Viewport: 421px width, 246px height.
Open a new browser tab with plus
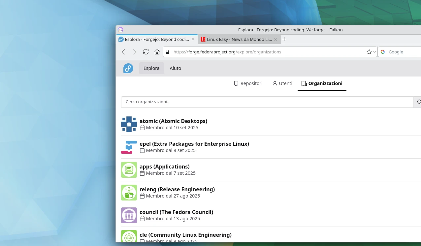(284, 39)
